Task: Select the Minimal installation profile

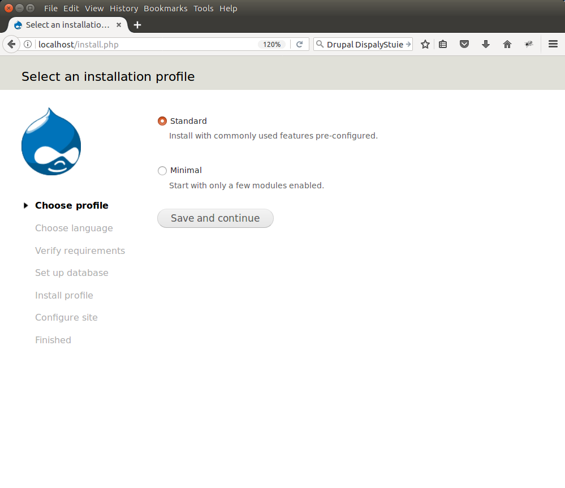Action: point(162,170)
